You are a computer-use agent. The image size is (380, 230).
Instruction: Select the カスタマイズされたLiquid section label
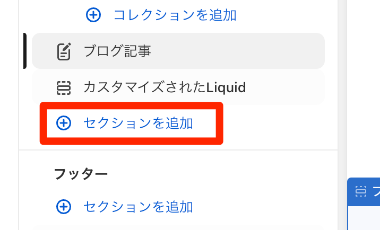click(x=165, y=87)
